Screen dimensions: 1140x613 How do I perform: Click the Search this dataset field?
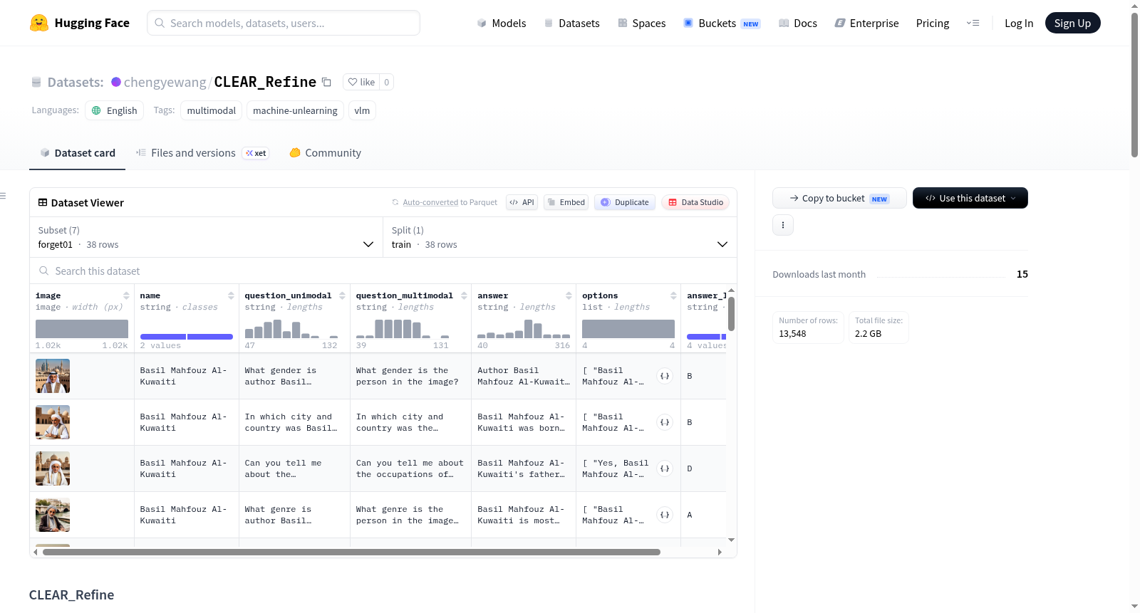click(x=383, y=271)
